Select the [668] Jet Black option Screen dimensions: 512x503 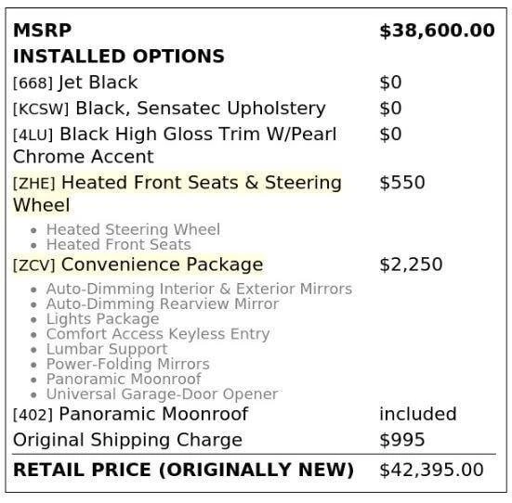click(75, 83)
